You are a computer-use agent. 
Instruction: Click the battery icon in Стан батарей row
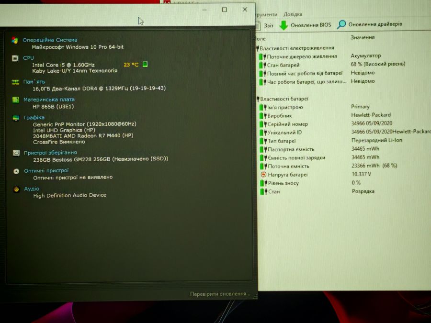(262, 65)
